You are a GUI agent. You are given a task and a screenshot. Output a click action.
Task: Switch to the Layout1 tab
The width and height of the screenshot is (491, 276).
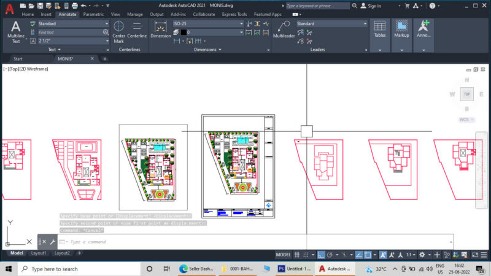(39, 253)
